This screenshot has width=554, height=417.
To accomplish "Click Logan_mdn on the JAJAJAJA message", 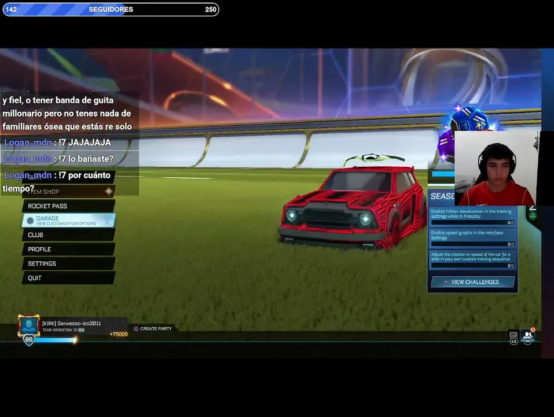I will 28,142.
